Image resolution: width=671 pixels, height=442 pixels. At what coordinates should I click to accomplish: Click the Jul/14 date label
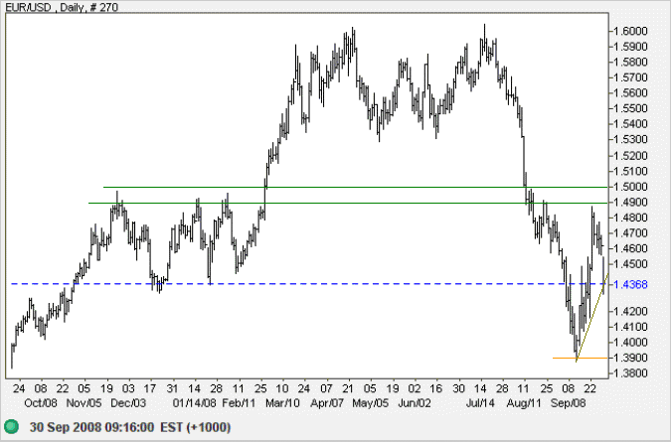pos(480,403)
